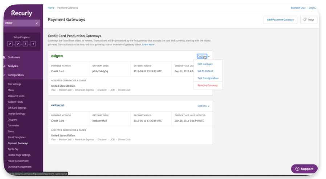Open Measured Units page
Viewport: 326px width, 179px height.
tap(16, 96)
